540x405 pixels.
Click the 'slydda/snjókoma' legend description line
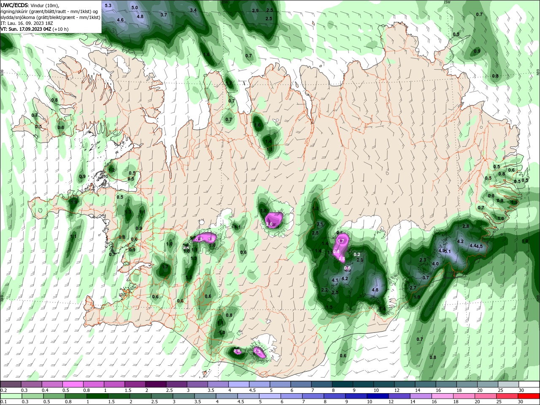[50, 17]
